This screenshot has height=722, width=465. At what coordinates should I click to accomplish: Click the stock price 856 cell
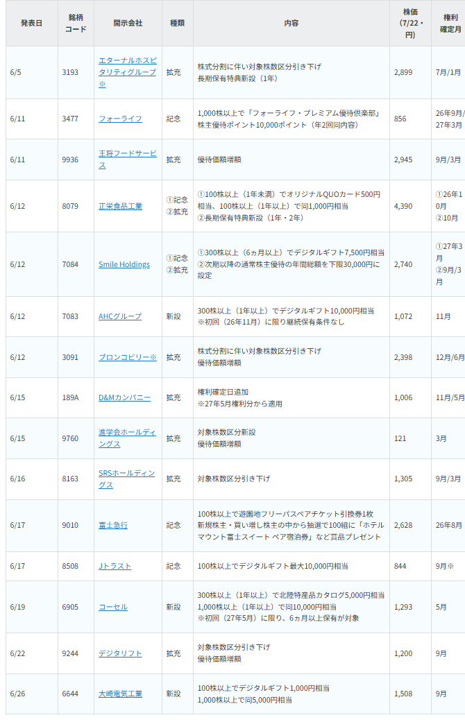[410, 119]
